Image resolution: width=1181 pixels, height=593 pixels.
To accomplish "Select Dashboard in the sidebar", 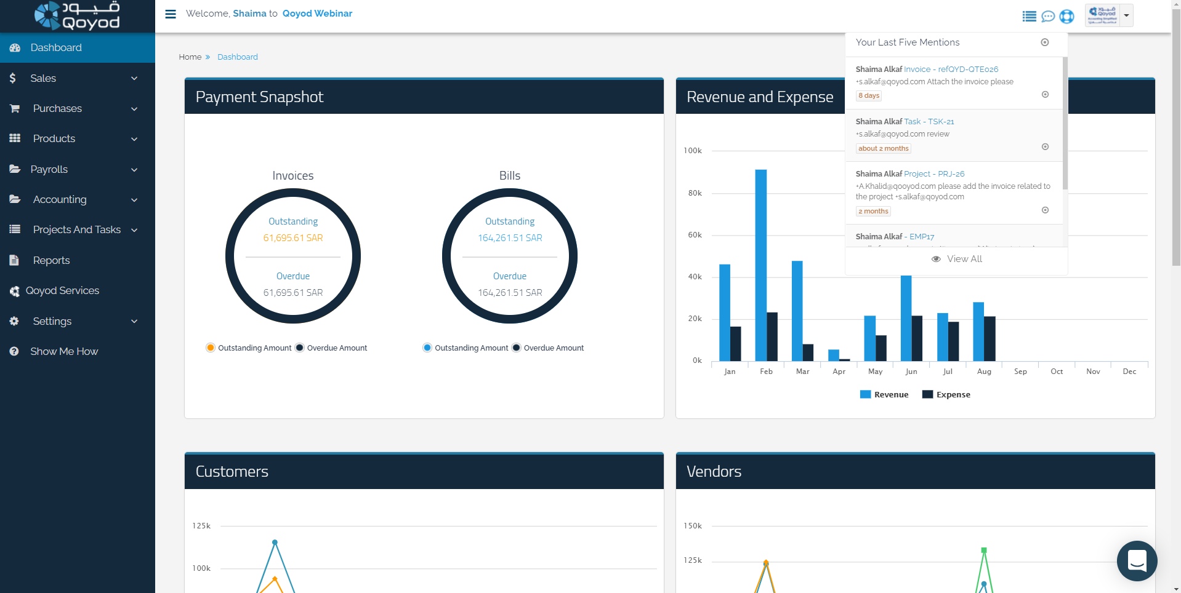I will click(56, 48).
